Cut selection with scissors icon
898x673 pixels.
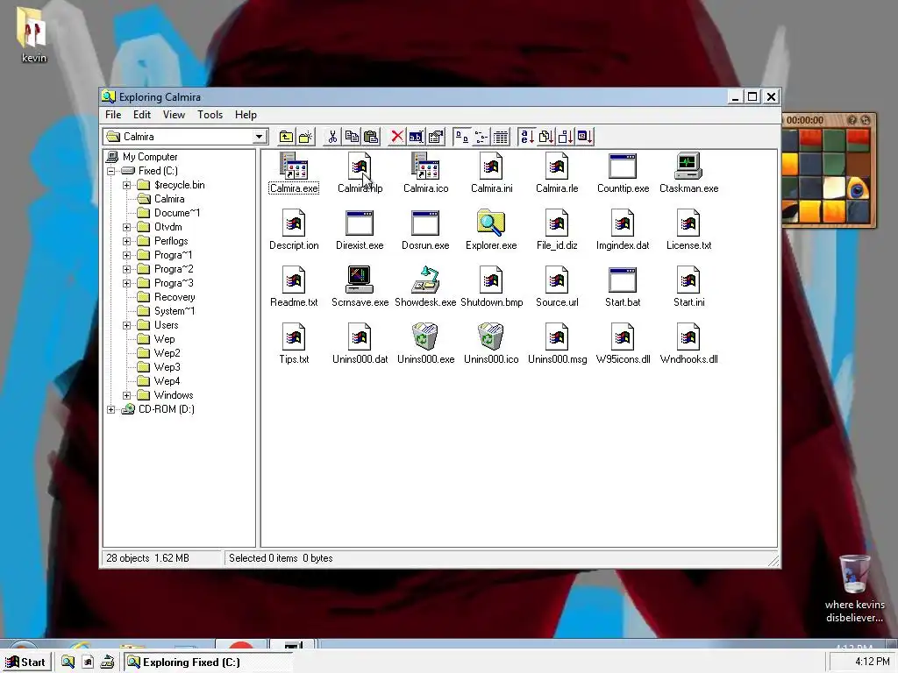332,137
